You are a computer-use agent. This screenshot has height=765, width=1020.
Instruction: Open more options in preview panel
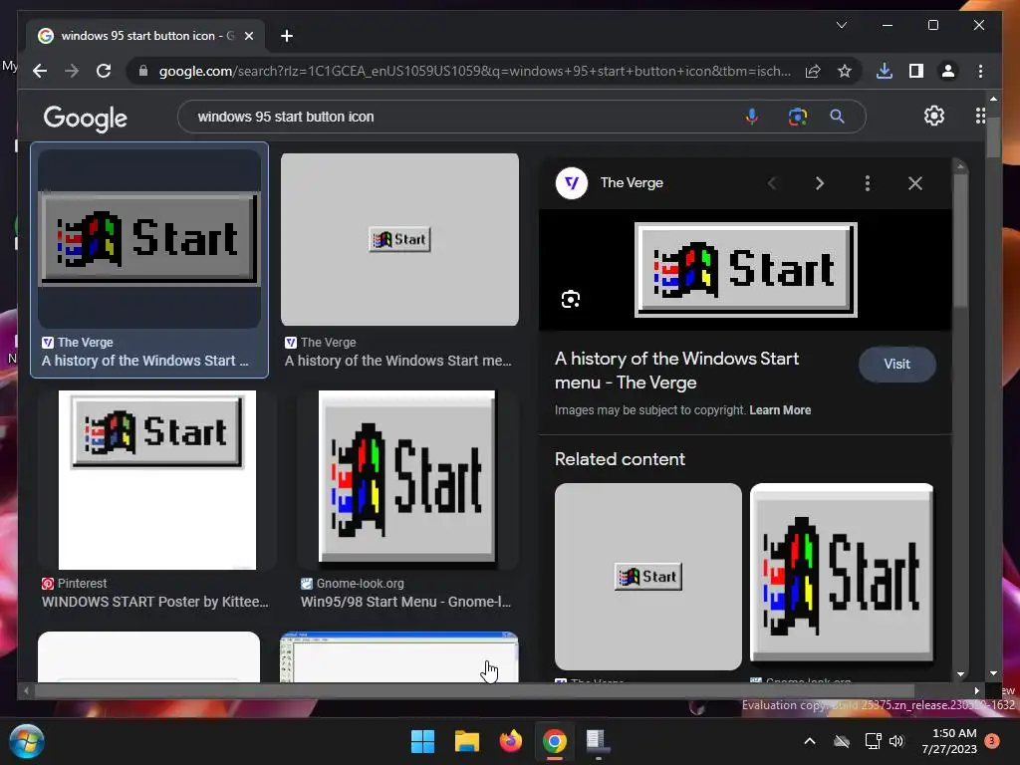click(x=868, y=183)
